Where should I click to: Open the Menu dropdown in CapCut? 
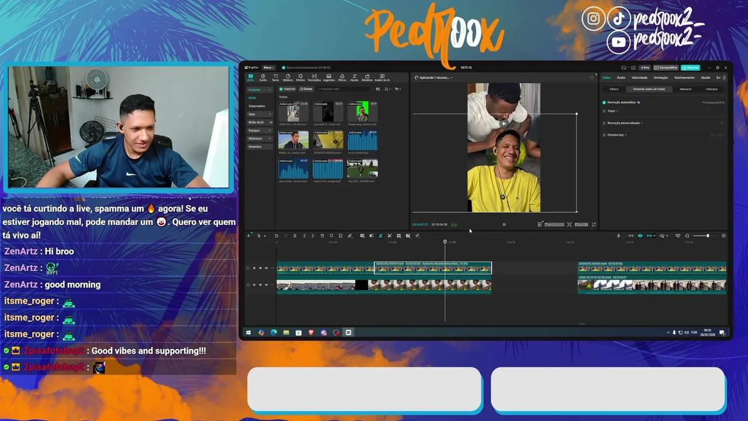[269, 67]
